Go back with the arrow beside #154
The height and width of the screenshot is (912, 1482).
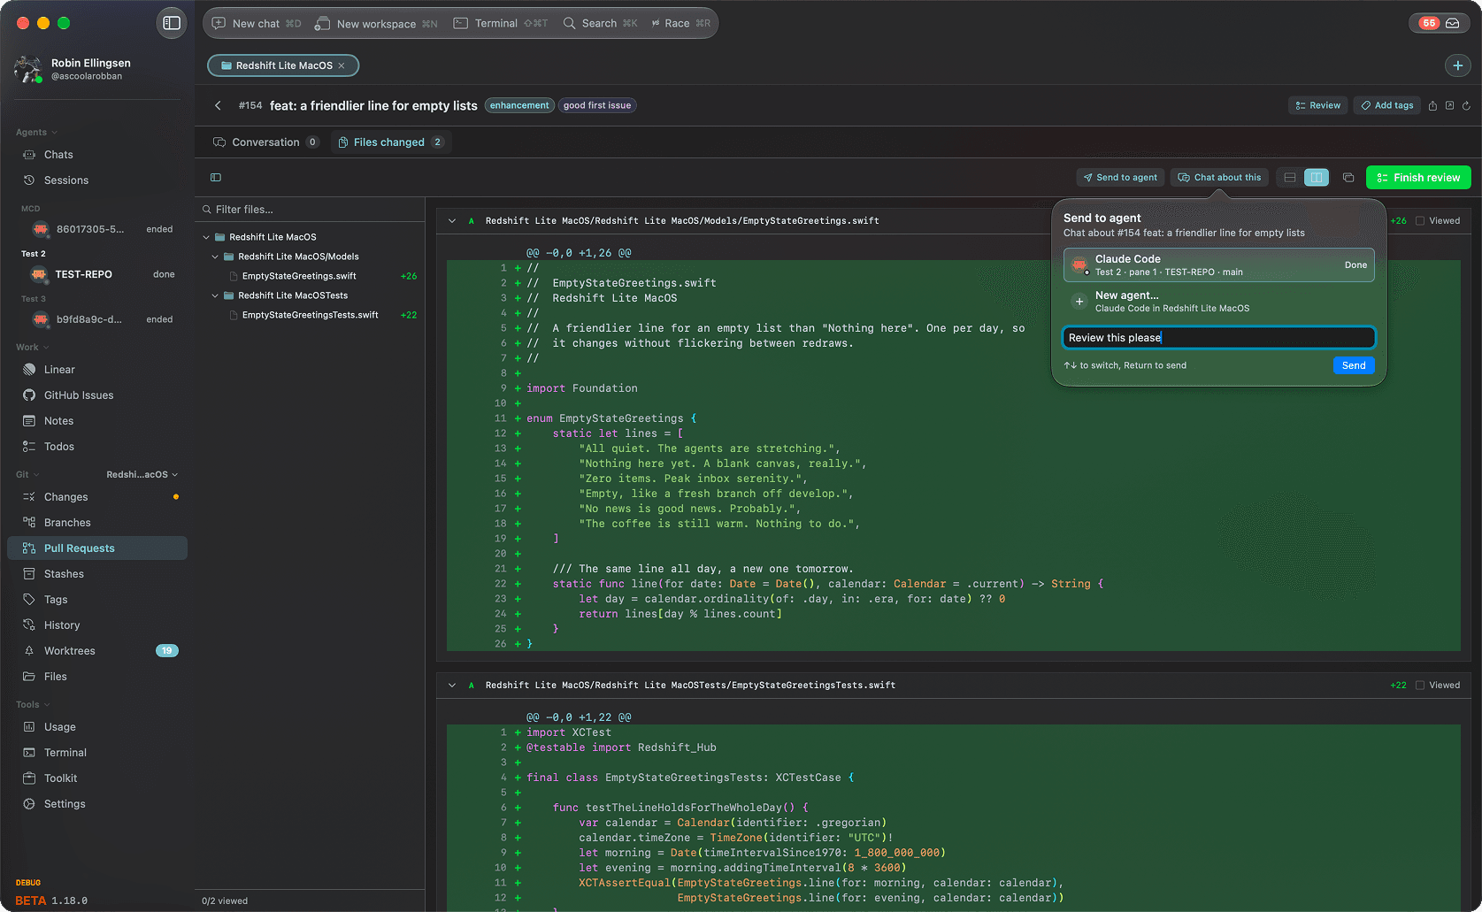218,105
